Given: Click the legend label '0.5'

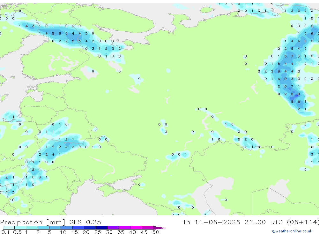Looking at the screenshot, I should (17, 232).
